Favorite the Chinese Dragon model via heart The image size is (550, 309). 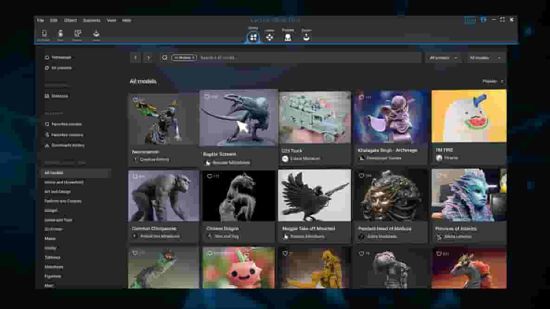pyautogui.click(x=210, y=177)
